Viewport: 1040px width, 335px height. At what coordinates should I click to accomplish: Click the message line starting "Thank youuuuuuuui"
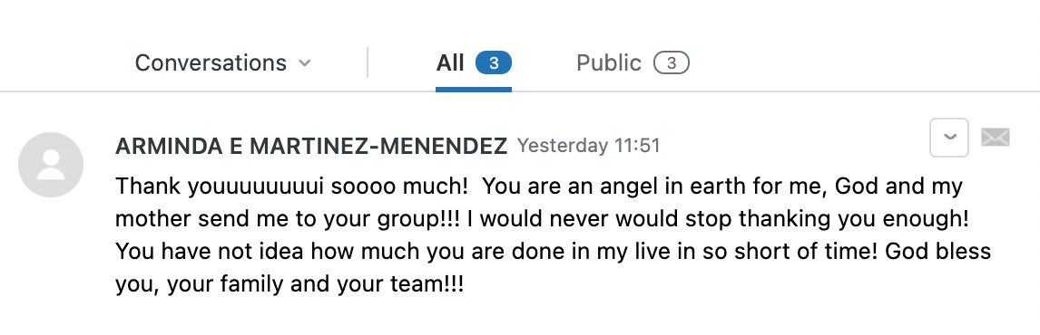(538, 187)
